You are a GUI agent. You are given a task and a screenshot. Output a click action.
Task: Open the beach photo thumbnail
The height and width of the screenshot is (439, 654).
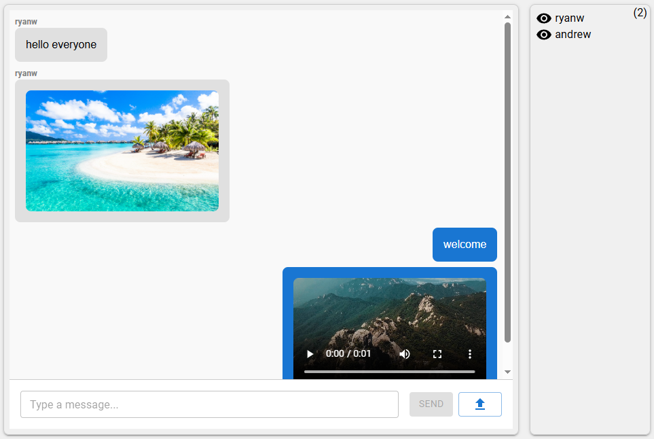pyautogui.click(x=122, y=151)
